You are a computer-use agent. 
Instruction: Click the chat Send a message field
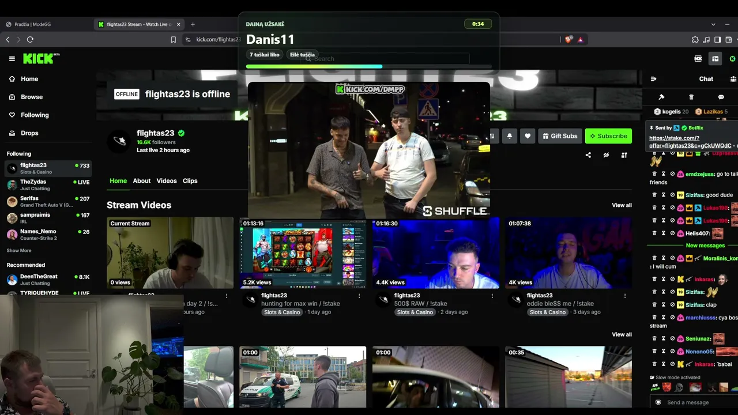click(x=694, y=402)
